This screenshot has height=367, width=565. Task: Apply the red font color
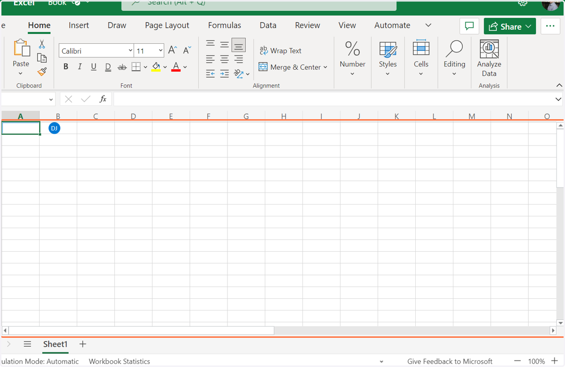point(176,67)
